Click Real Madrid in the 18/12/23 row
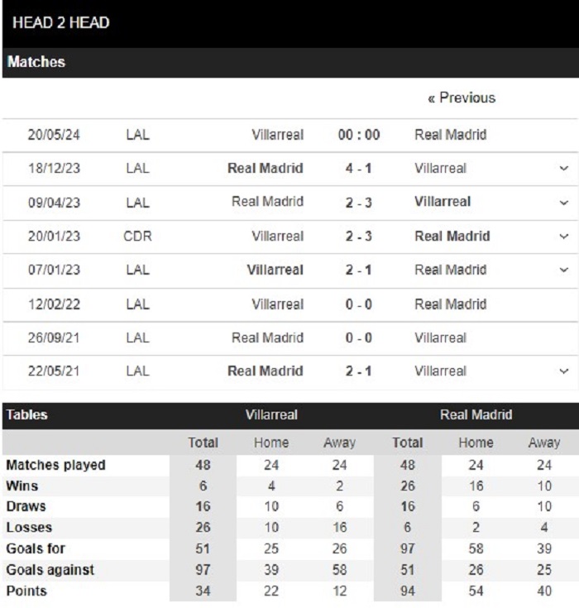Viewport: 579px width, 608px height. 266,168
